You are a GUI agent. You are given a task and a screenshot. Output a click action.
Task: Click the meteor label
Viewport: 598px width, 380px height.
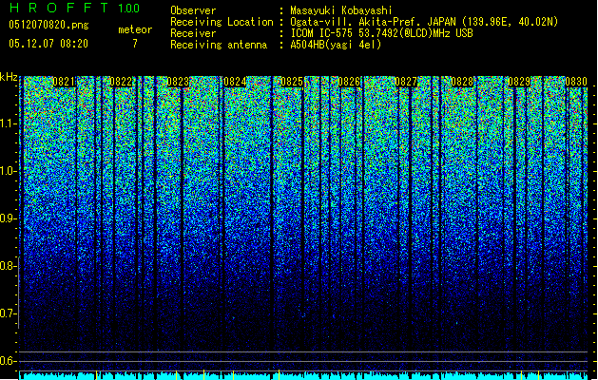(x=135, y=29)
